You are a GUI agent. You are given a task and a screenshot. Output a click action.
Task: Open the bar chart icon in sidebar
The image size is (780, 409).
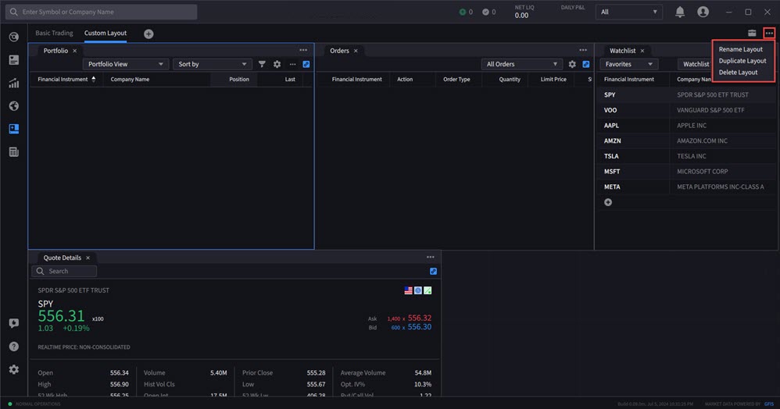[x=13, y=83]
